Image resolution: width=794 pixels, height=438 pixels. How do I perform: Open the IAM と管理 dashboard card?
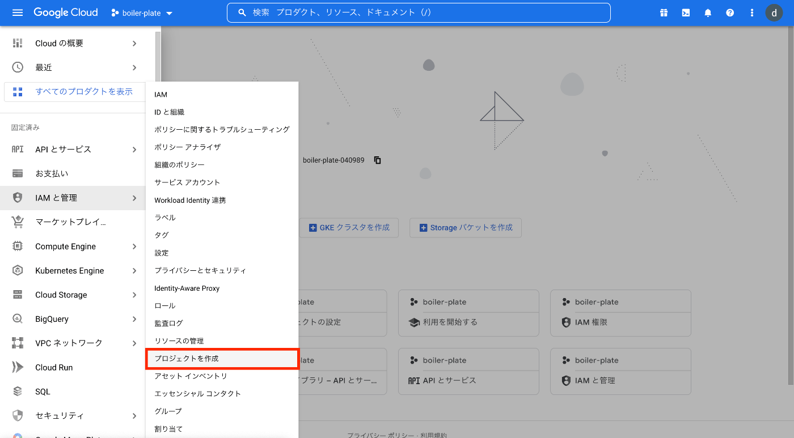pos(620,371)
